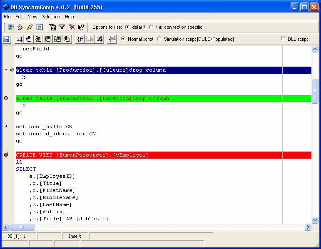This screenshot has height=249, width=321.
Task: Click the 'newField' text line
Action: point(36,49)
